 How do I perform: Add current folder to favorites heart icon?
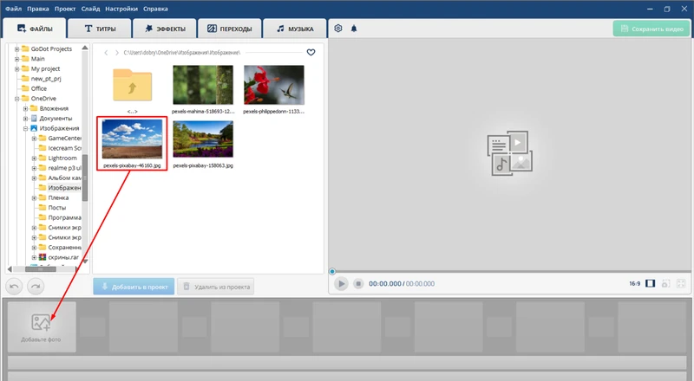tap(311, 53)
